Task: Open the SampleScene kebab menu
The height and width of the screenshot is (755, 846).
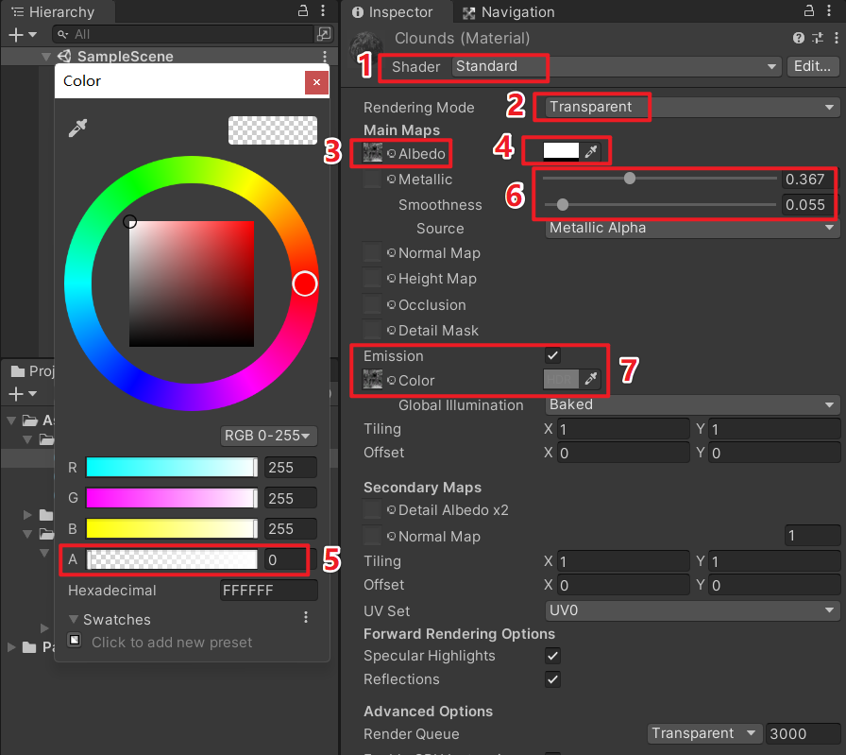Action: pyautogui.click(x=324, y=57)
